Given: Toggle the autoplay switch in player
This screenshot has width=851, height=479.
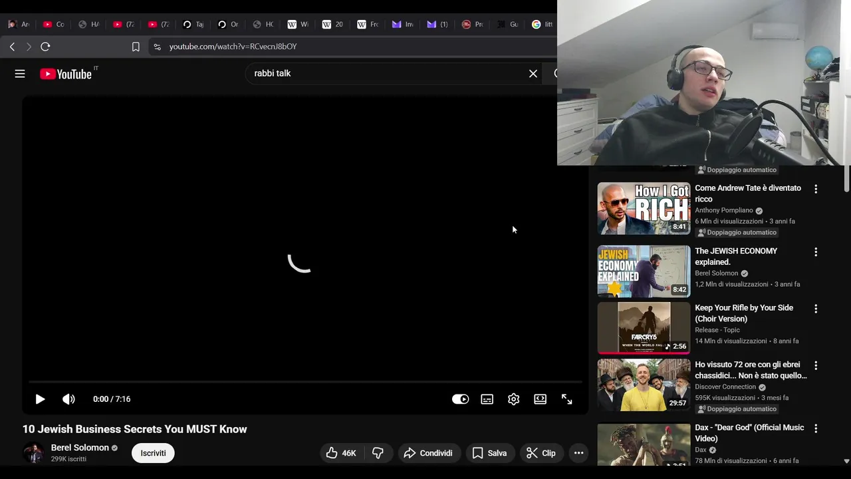Looking at the screenshot, I should (460, 399).
